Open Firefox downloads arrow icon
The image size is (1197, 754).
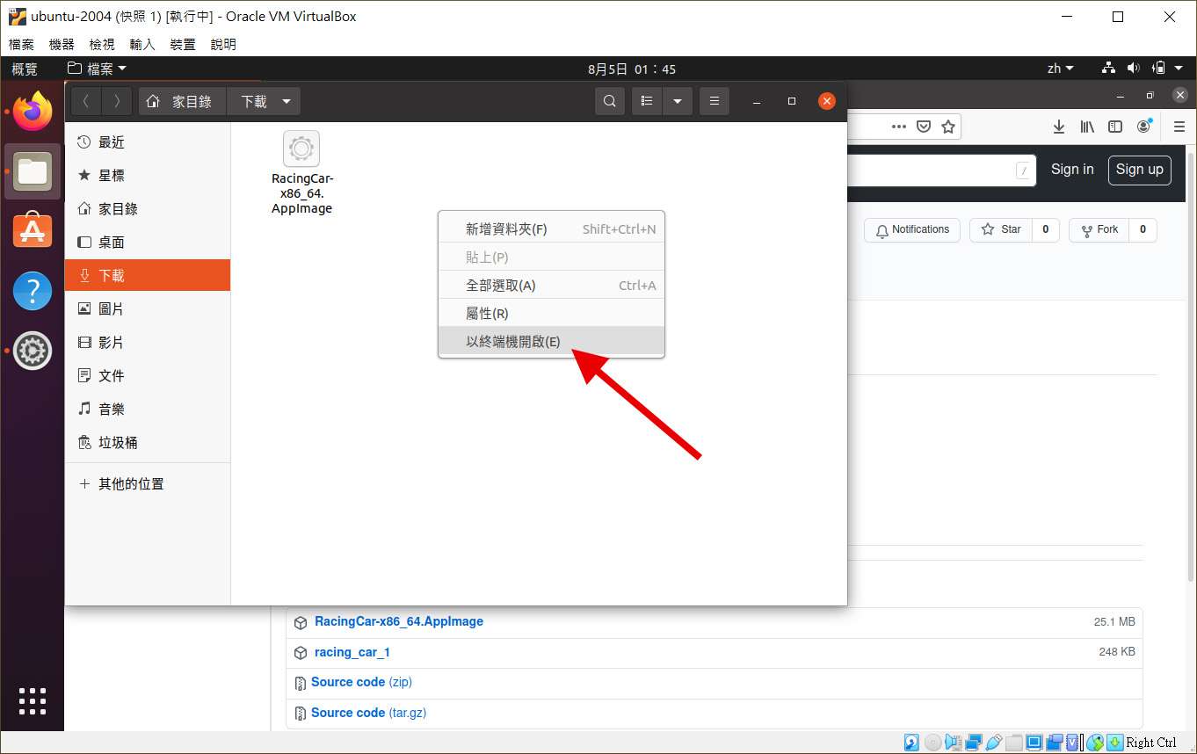[1059, 127]
